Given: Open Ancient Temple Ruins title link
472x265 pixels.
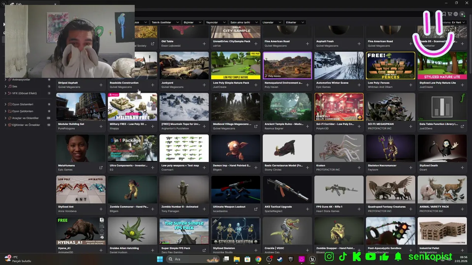Looking at the screenshot, I should tap(284, 124).
